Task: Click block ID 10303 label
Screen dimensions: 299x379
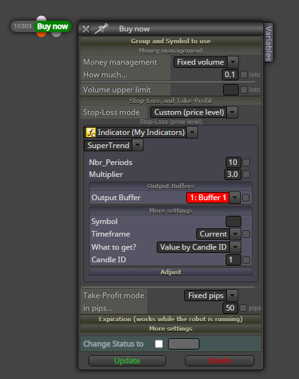Action: (23, 26)
